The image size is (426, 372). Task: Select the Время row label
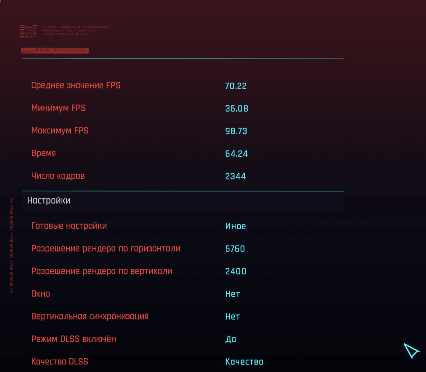pos(44,153)
